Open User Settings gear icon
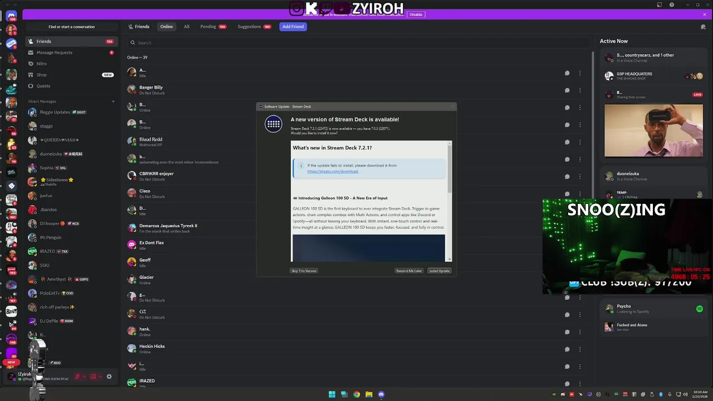The height and width of the screenshot is (401, 713). [109, 376]
